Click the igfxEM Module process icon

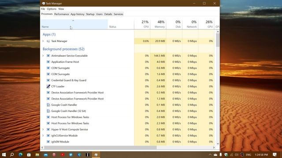coord(48,142)
